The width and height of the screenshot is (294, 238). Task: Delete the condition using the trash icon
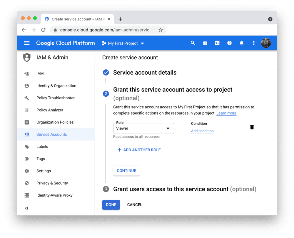coord(252,127)
